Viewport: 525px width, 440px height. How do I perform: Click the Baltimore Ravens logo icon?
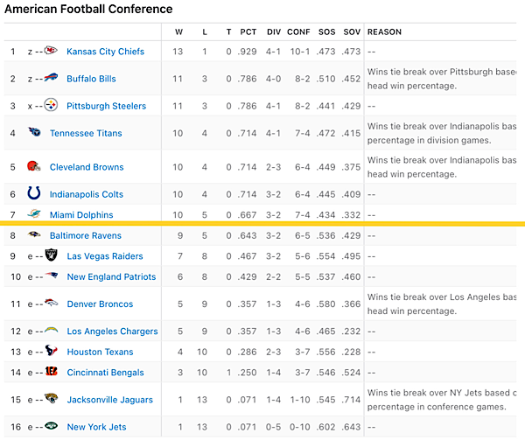coord(34,235)
